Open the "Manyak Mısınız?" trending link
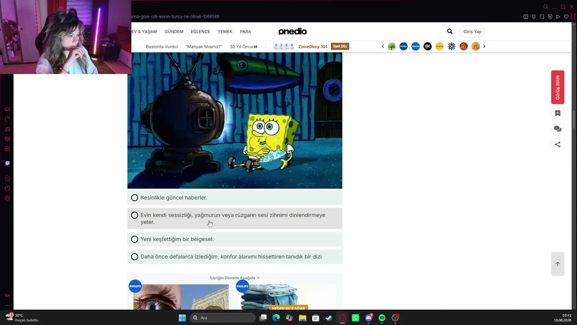Viewport: 577px width, 325px height. point(204,46)
